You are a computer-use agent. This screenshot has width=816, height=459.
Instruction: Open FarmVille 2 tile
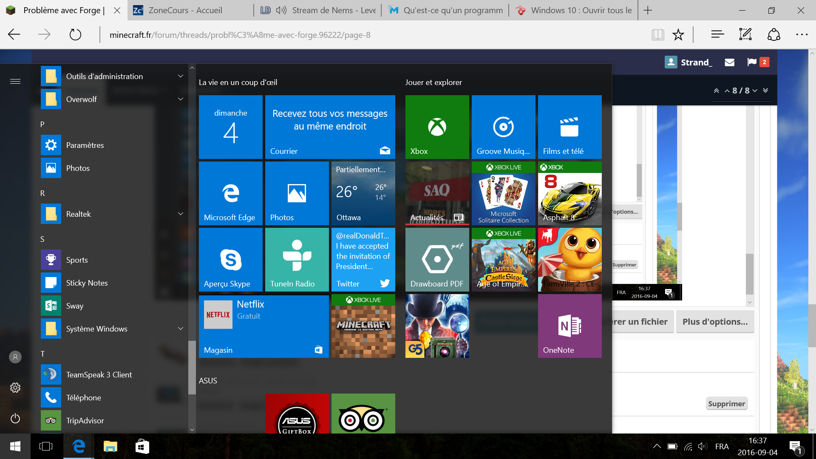569,259
